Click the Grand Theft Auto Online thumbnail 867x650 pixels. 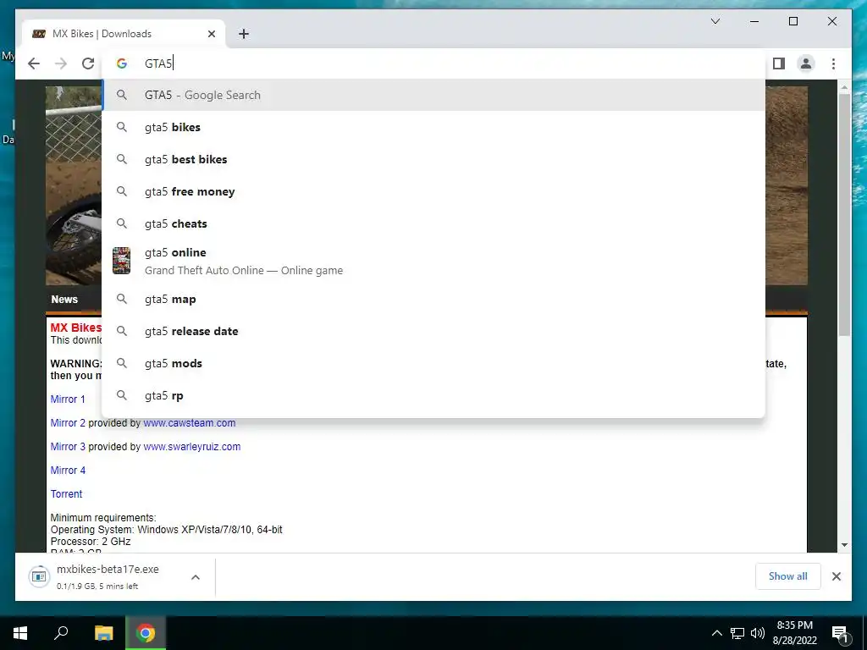tap(122, 261)
